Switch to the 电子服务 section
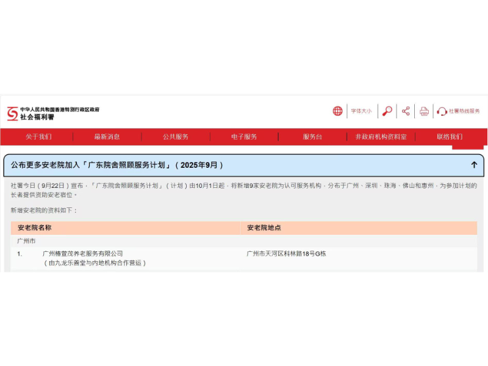The width and height of the screenshot is (488, 366). 243,137
